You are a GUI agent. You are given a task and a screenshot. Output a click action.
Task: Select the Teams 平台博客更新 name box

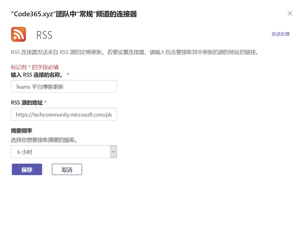click(64, 86)
